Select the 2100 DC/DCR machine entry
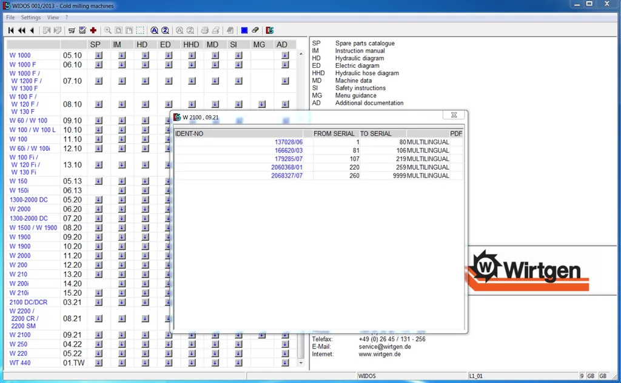Image resolution: width=621 pixels, height=383 pixels. click(28, 302)
